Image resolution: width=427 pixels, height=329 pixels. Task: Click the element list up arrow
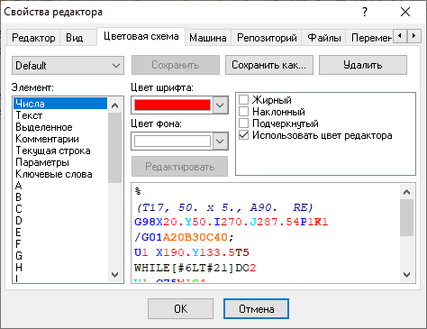tap(114, 105)
